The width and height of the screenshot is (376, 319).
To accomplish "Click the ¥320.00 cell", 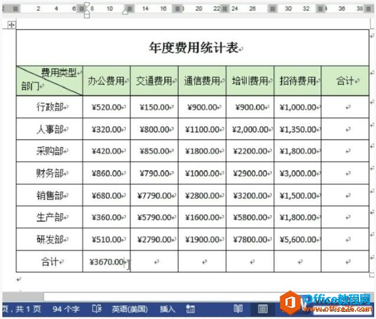I will click(106, 130).
